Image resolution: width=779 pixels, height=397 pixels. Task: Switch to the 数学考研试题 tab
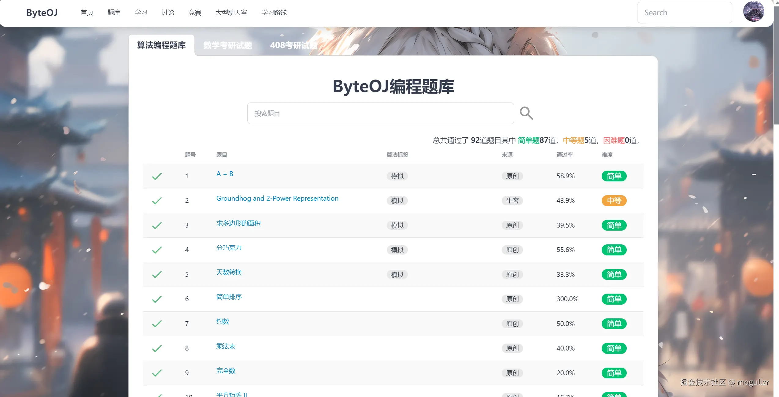(228, 45)
